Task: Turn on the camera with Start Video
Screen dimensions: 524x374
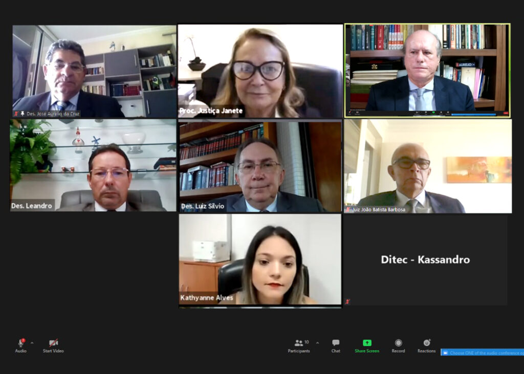Action: point(53,345)
